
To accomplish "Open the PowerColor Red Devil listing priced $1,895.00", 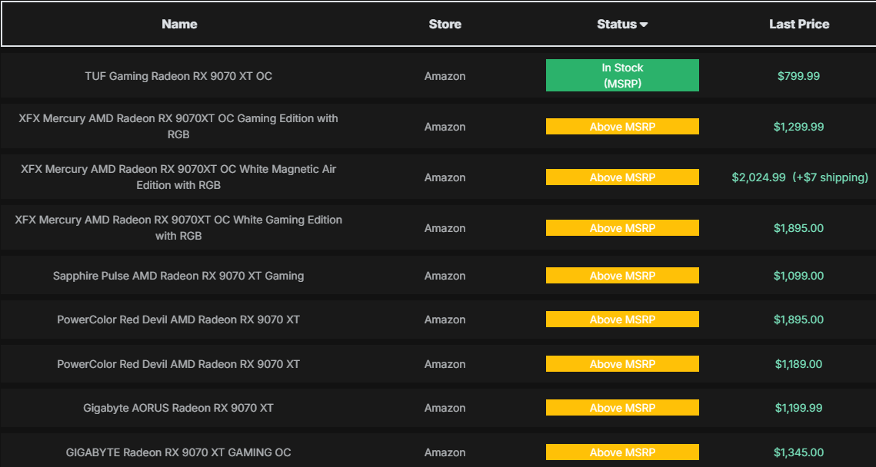I will coord(178,320).
